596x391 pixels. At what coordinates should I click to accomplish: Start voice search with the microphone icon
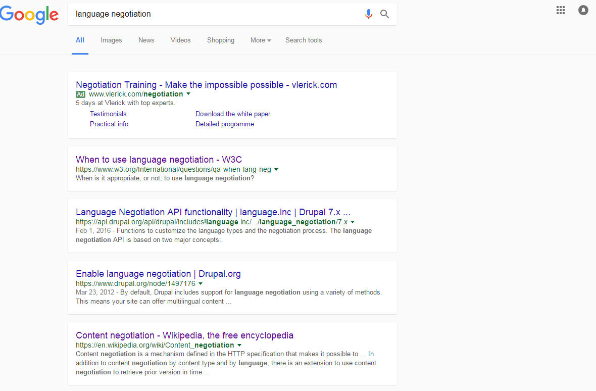click(368, 14)
